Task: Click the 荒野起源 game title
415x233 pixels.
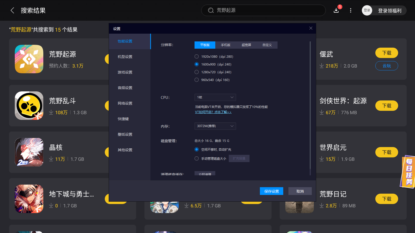Action: tap(63, 54)
